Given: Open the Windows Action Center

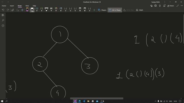Looking at the screenshot, I should tap(180, 101).
